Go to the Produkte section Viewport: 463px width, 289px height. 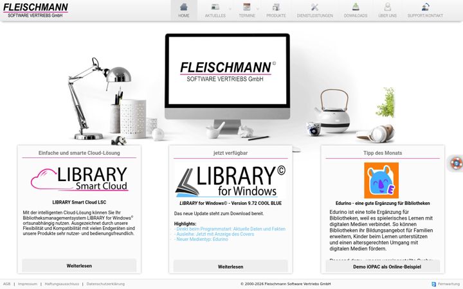click(276, 10)
